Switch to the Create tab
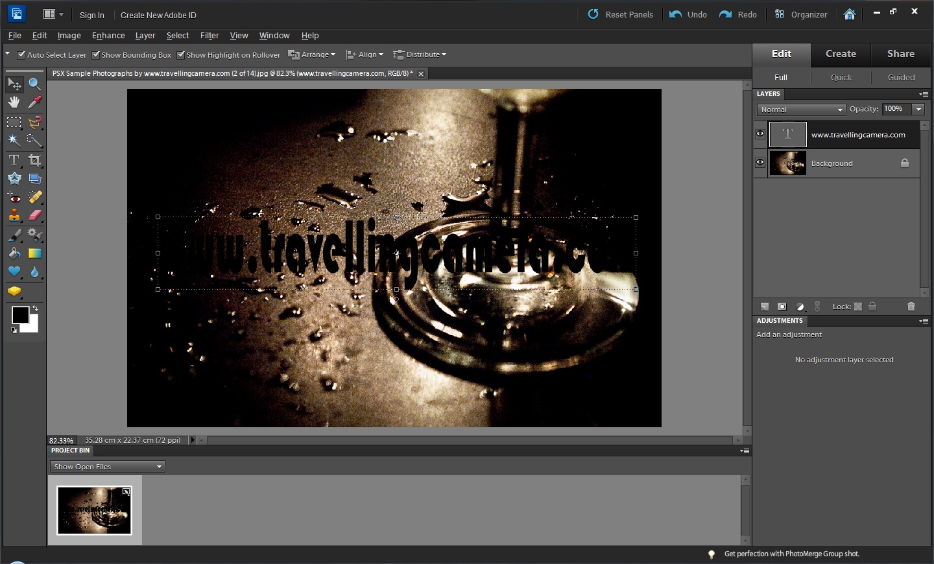Viewport: 934px width, 564px height. pos(840,54)
